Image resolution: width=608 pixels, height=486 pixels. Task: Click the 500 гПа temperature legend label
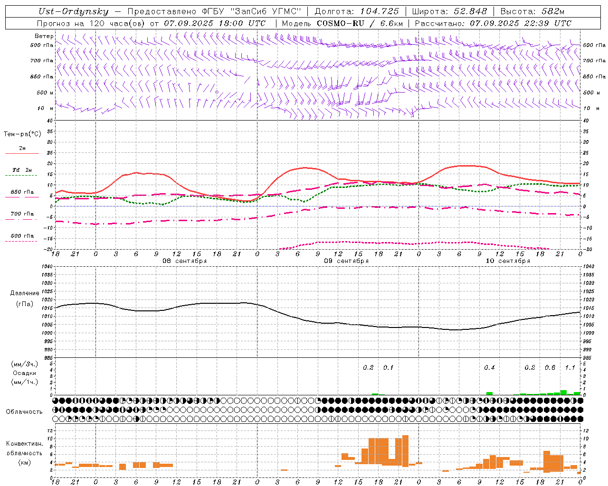coord(22,236)
